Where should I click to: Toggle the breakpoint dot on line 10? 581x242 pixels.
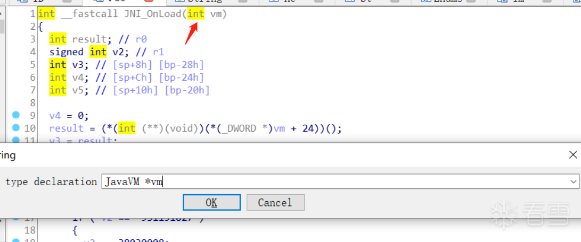point(15,127)
